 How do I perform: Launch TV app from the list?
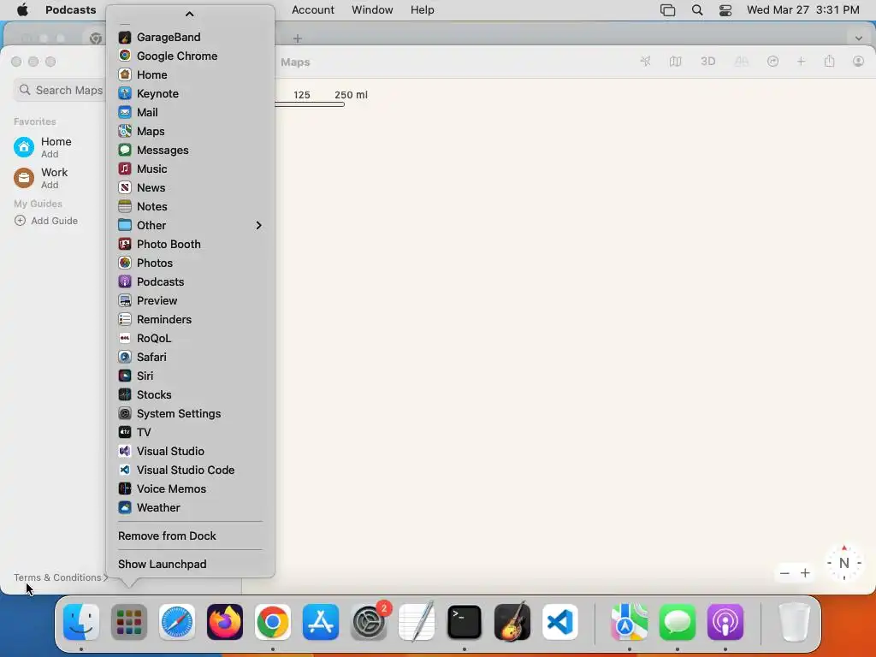pos(190,432)
